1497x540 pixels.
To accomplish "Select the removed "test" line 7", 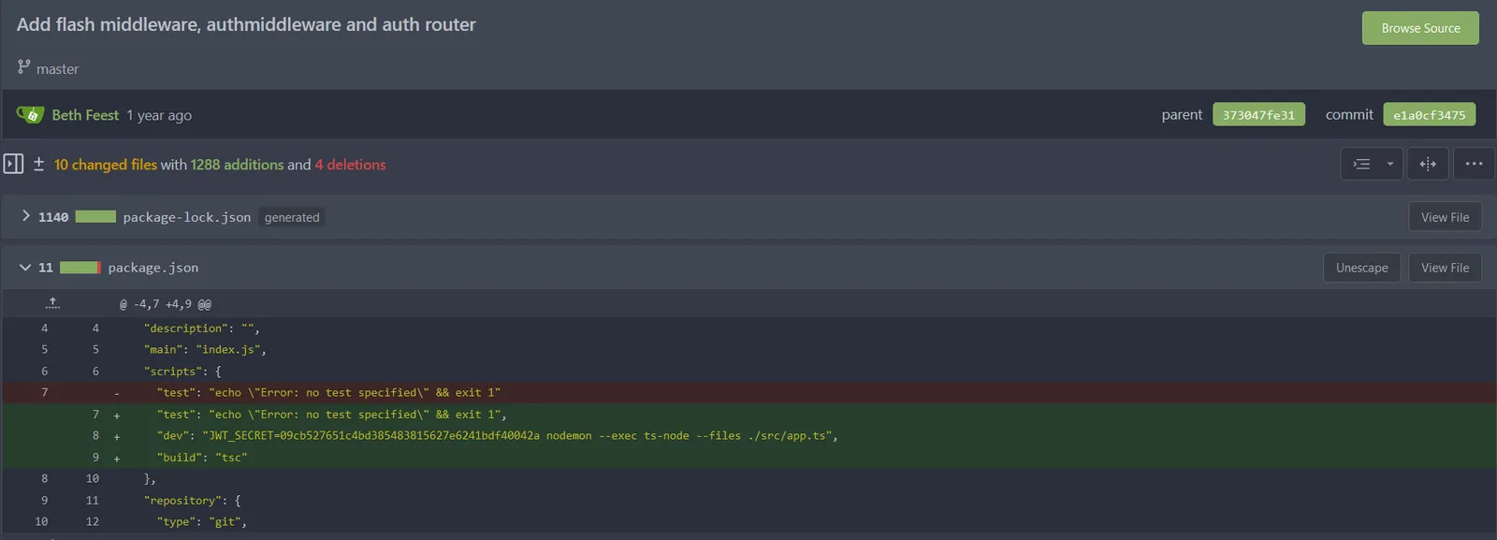I will click(748, 393).
